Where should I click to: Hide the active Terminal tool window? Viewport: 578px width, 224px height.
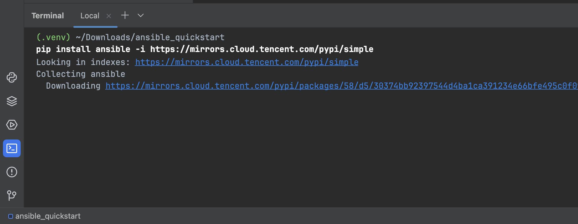pos(12,148)
